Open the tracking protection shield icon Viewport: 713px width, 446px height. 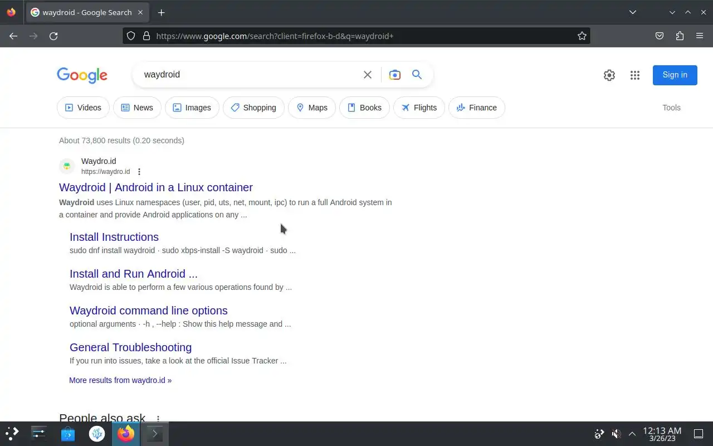131,36
